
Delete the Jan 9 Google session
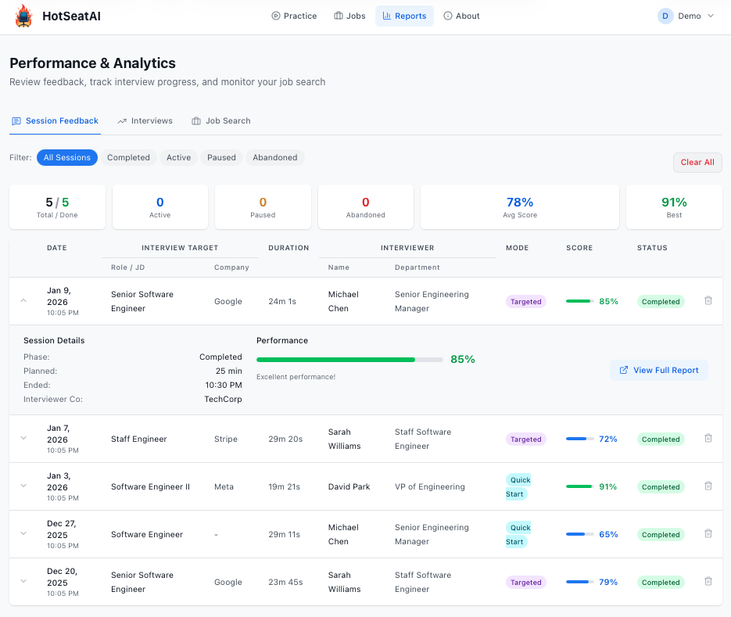708,300
